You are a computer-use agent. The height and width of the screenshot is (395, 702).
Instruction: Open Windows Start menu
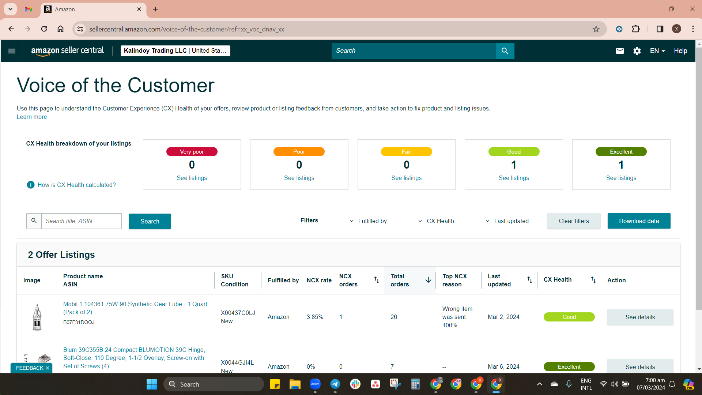pos(152,384)
